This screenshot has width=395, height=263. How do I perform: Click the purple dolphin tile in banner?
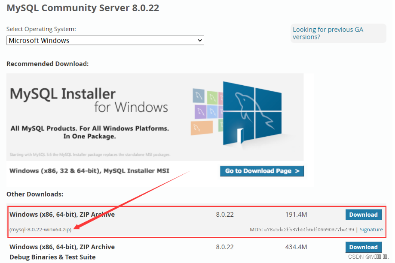click(201, 112)
